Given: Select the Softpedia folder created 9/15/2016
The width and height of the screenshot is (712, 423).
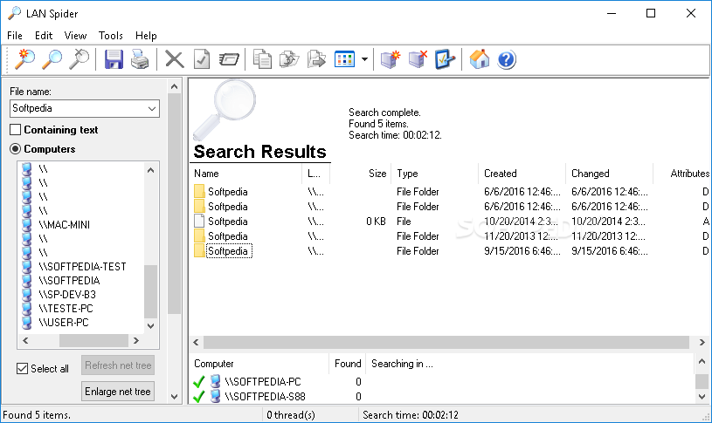Looking at the screenshot, I should (227, 251).
